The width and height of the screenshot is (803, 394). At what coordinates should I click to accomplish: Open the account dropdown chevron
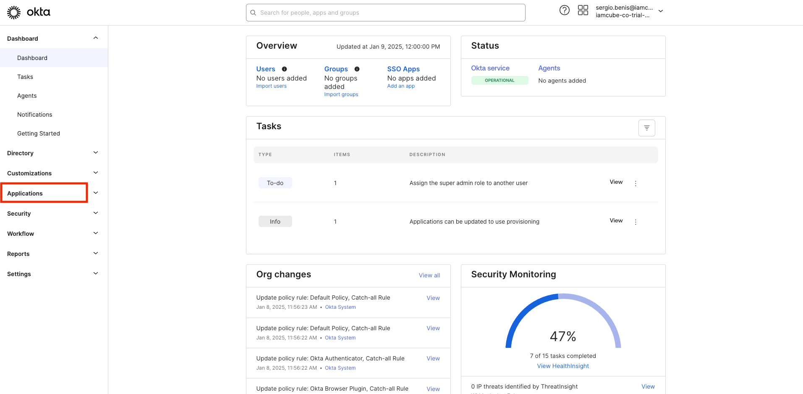pyautogui.click(x=661, y=11)
